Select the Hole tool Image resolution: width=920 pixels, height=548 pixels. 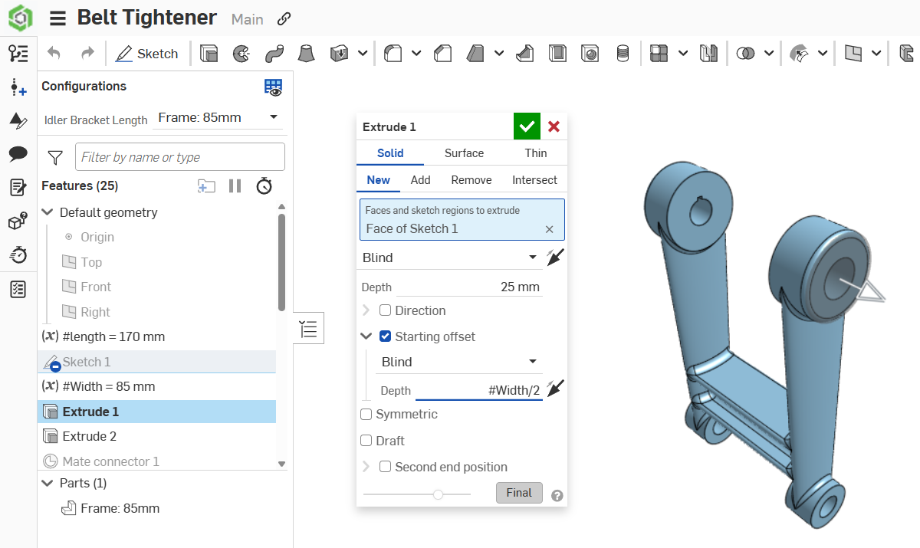tap(590, 54)
